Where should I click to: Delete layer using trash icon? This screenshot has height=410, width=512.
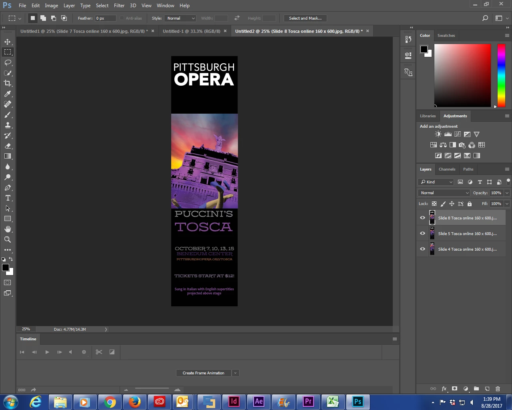[498, 388]
